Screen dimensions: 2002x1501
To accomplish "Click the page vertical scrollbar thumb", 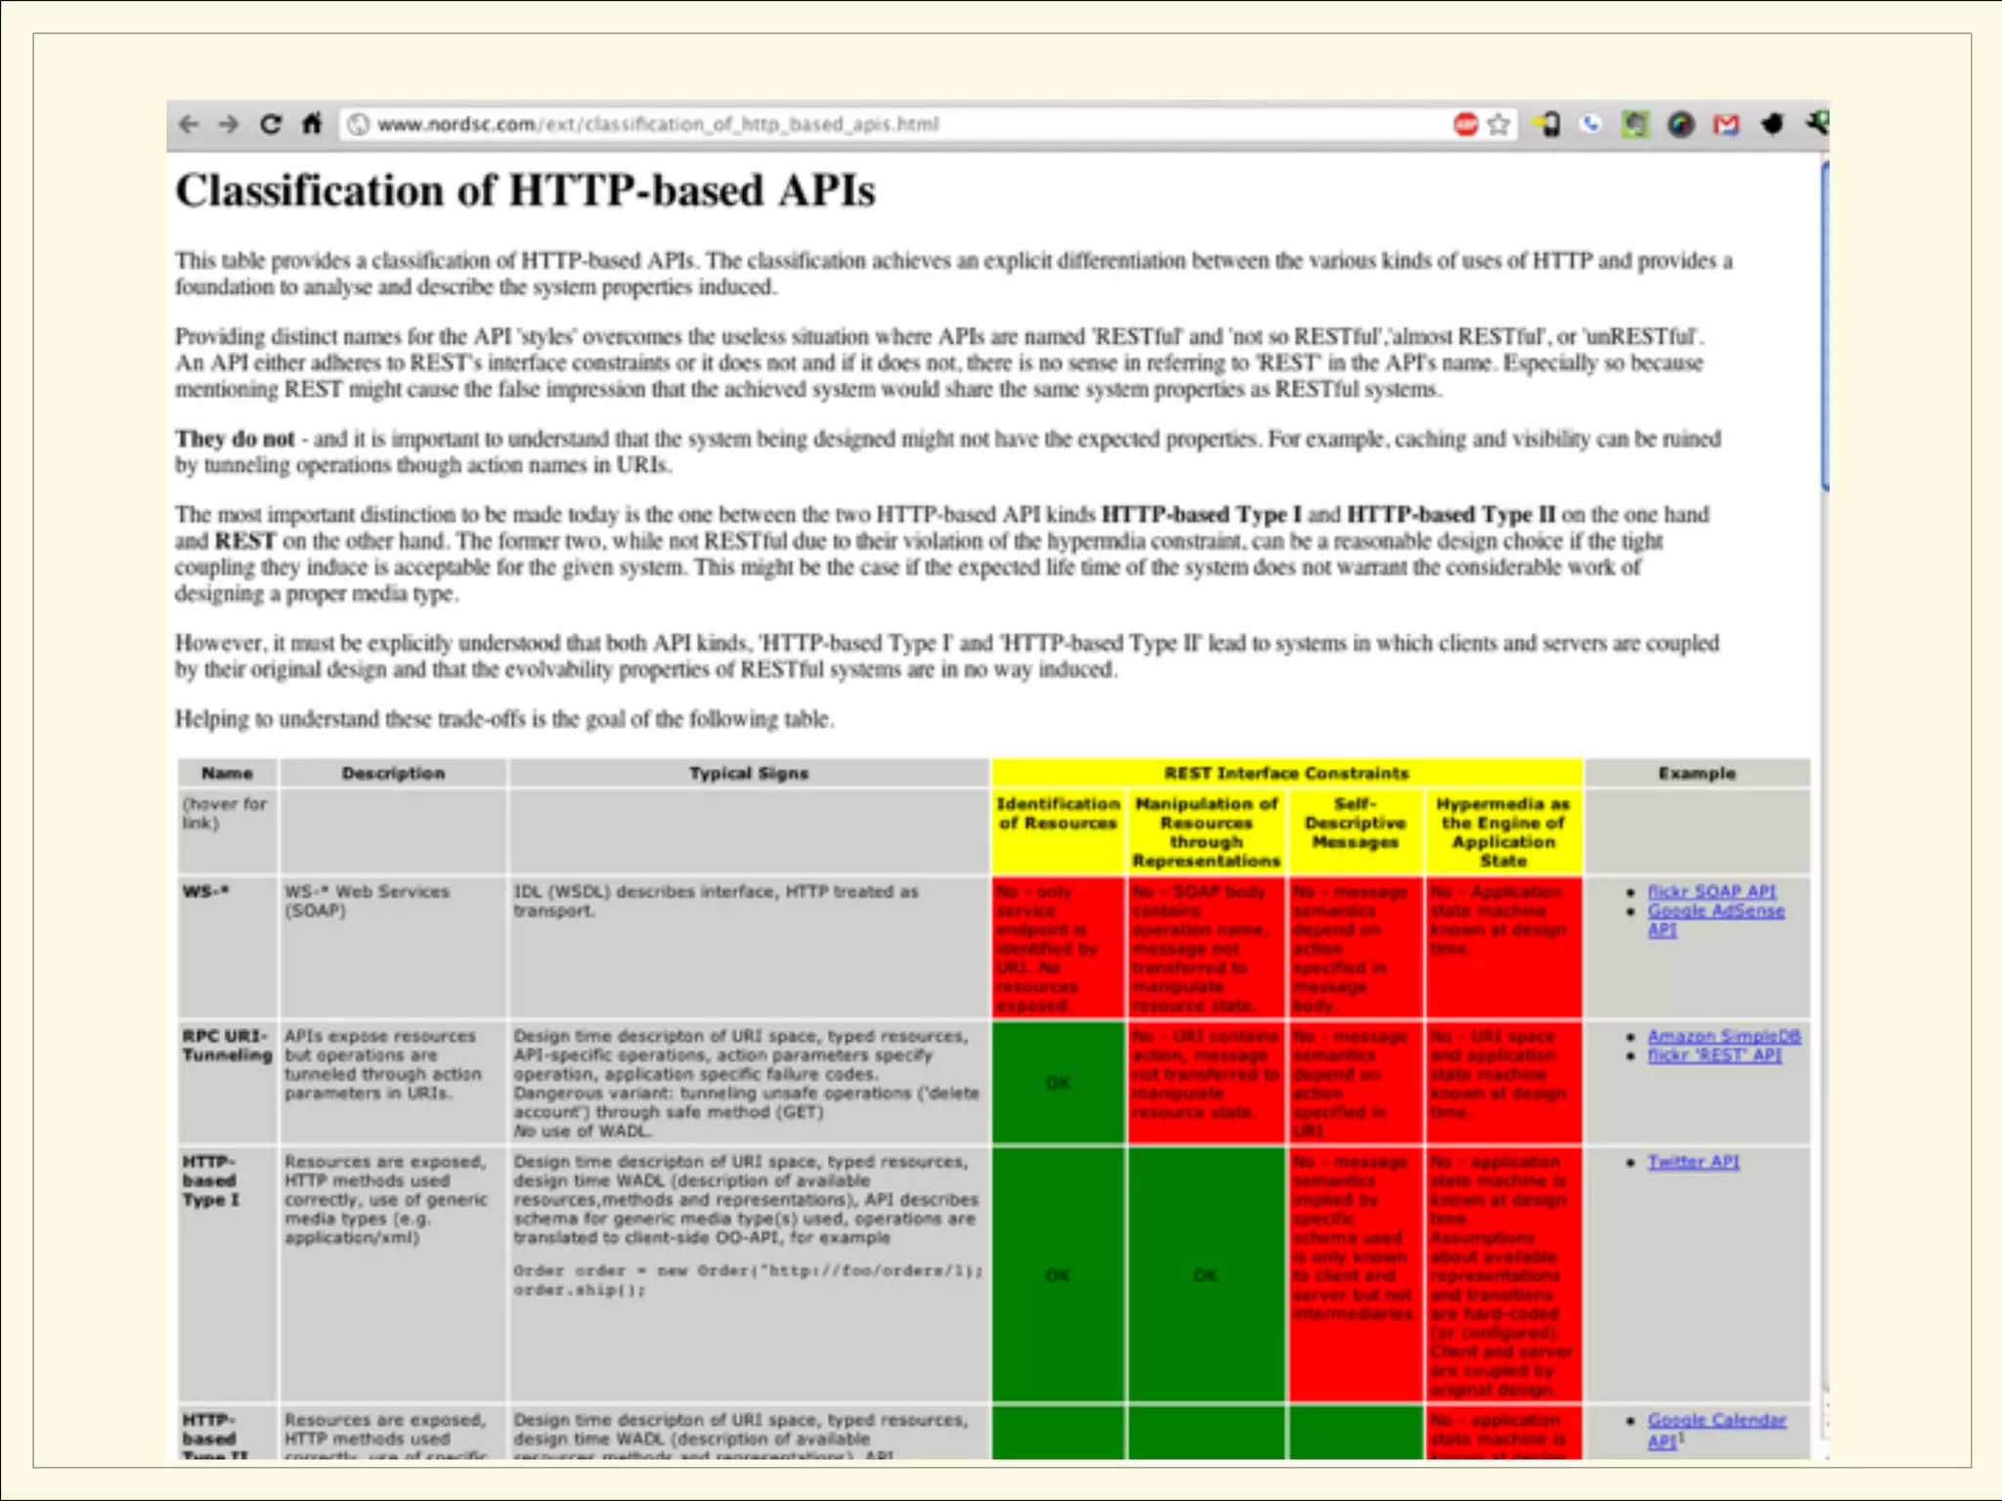I will [x=1824, y=327].
